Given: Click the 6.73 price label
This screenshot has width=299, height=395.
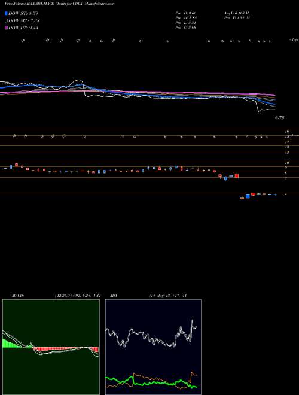Looking at the screenshot, I should (x=280, y=117).
